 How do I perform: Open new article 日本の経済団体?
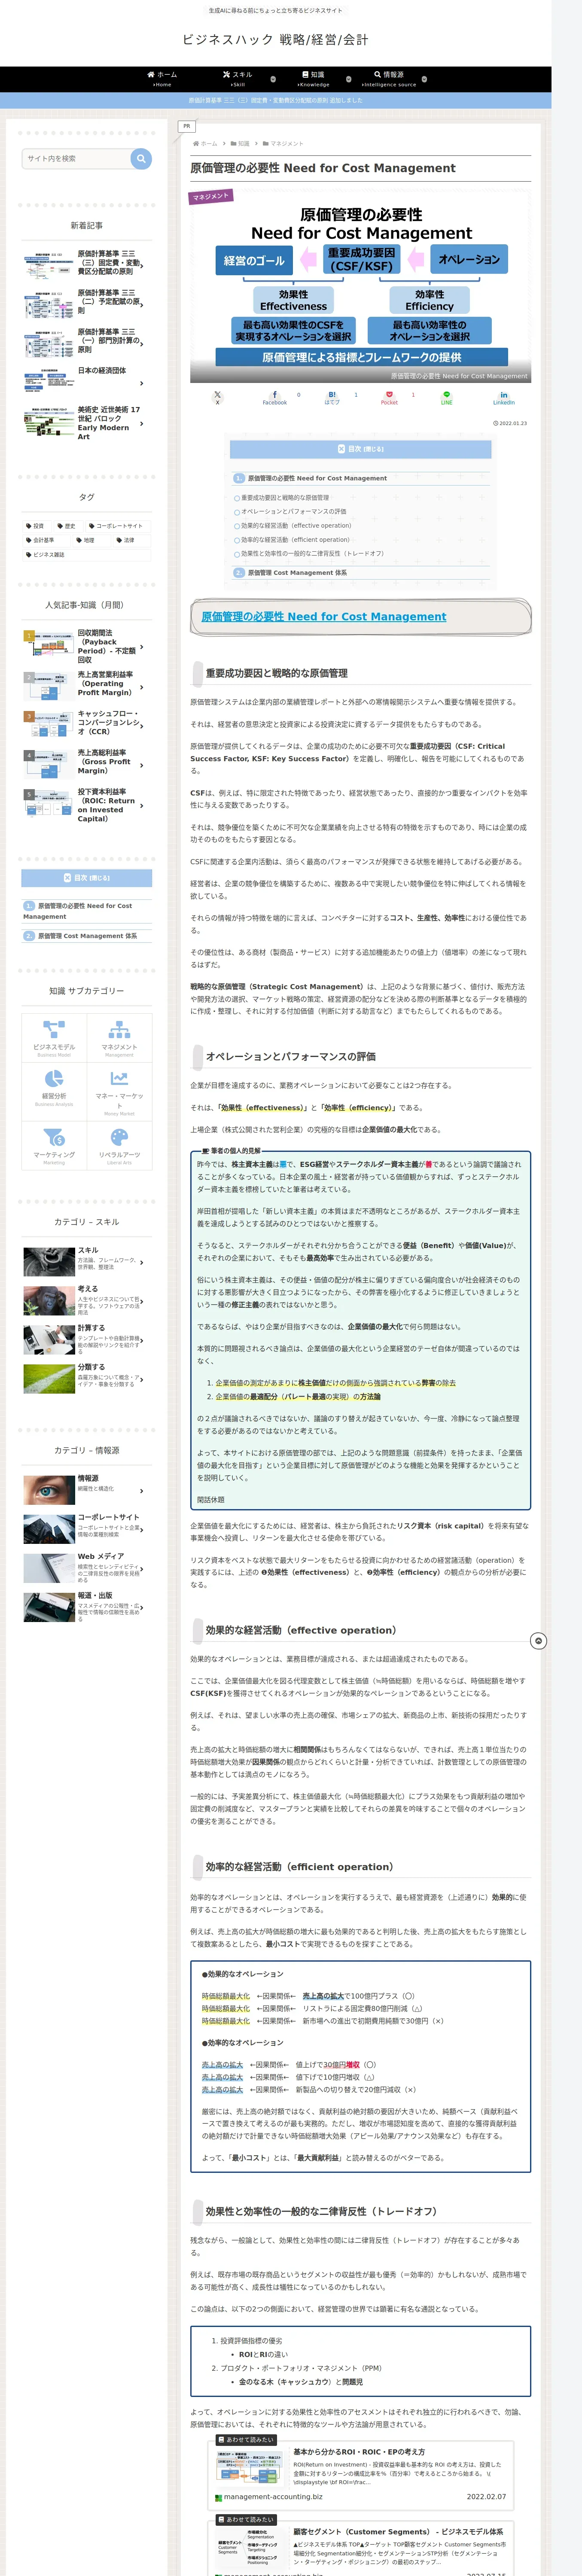click(87, 383)
